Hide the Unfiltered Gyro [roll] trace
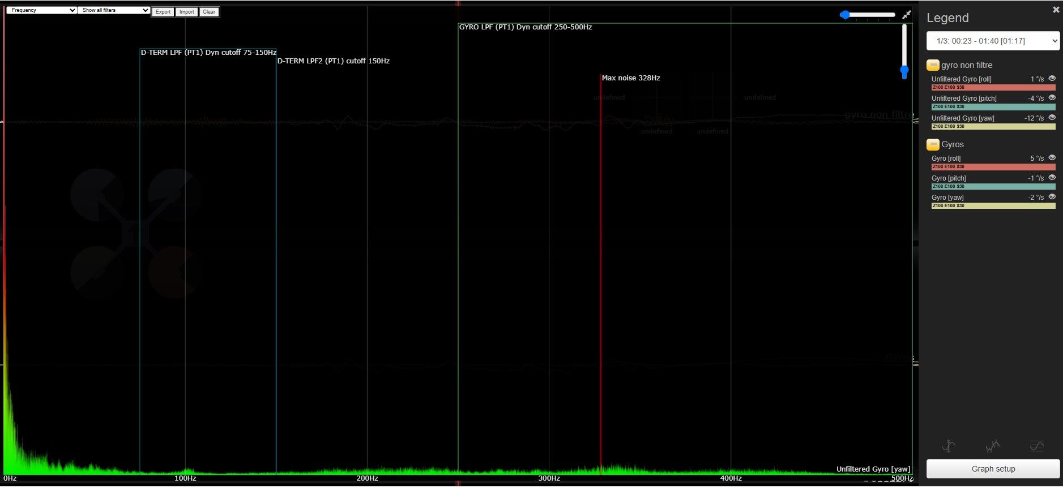The height and width of the screenshot is (488, 1063). click(1052, 79)
